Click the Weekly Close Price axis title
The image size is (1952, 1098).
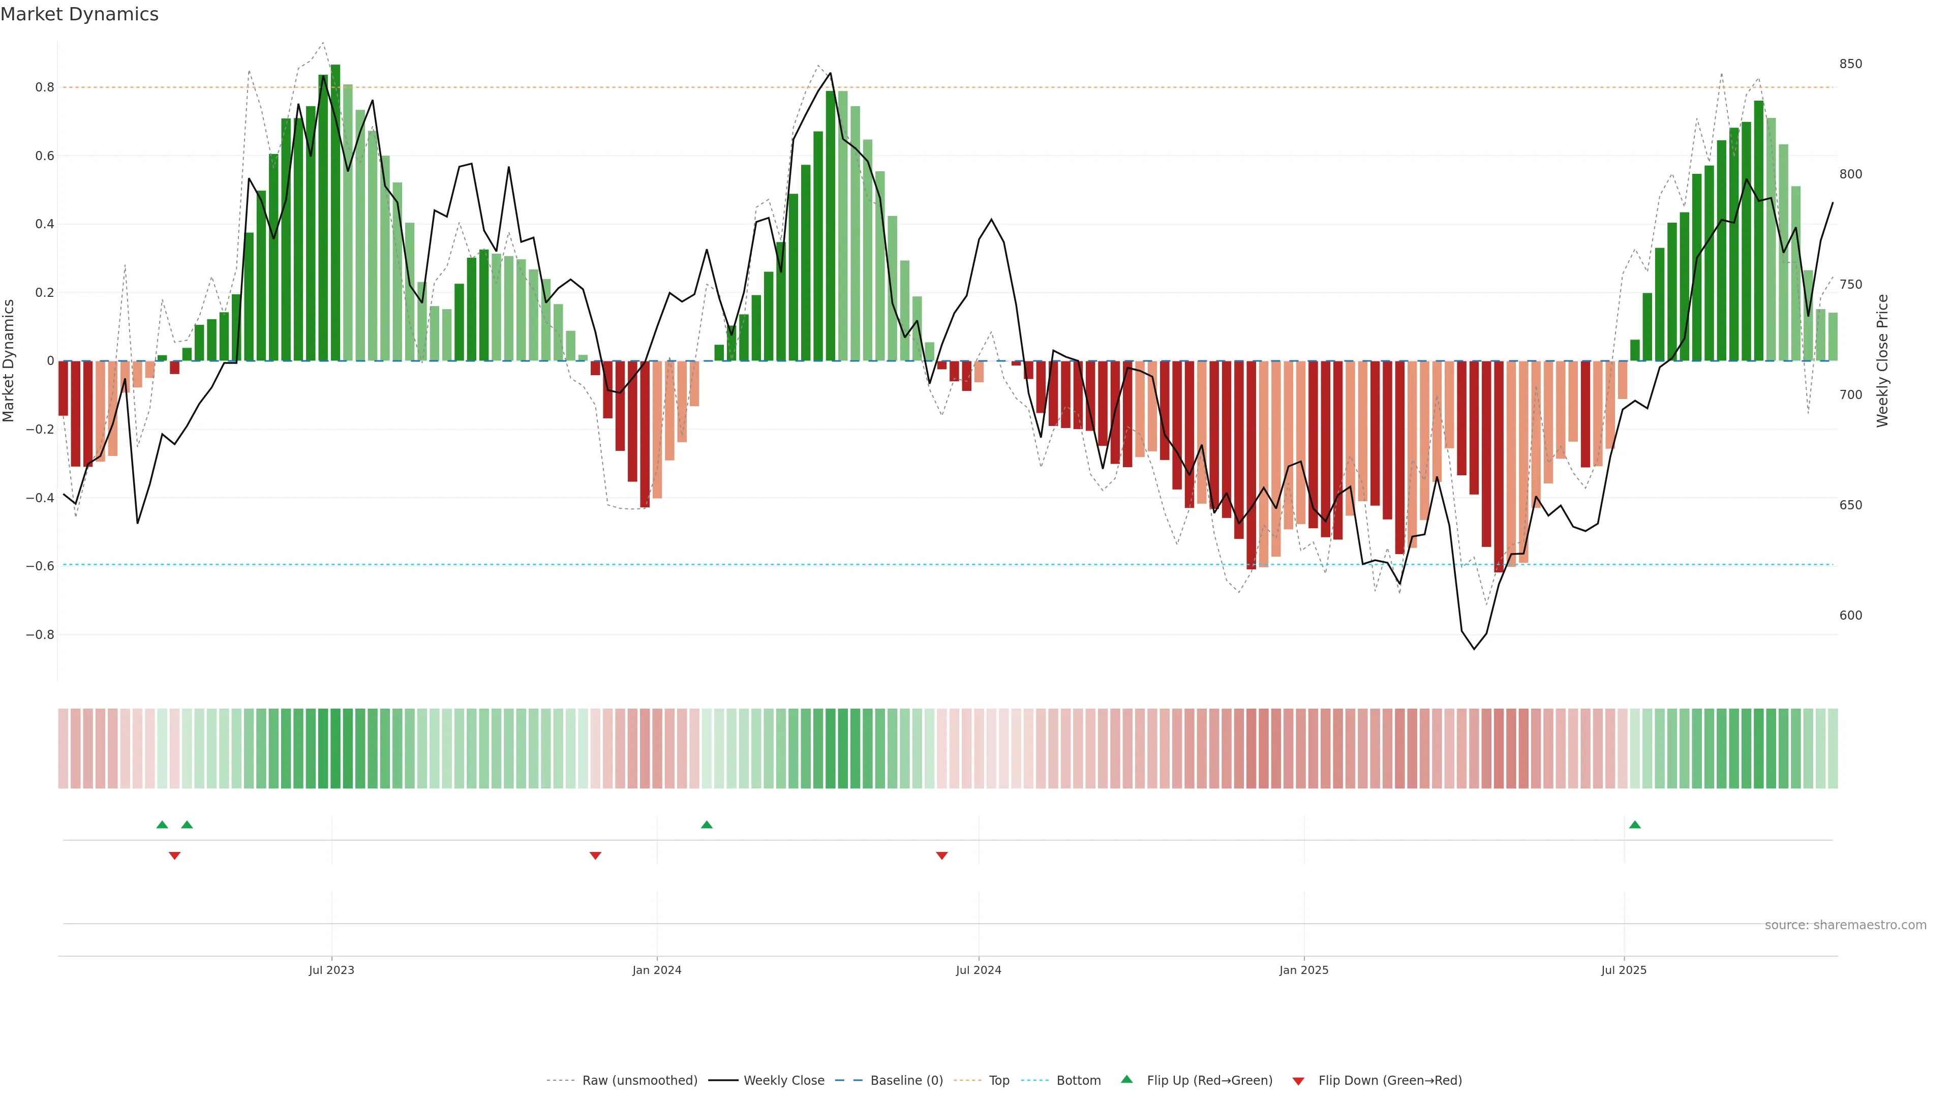click(x=1882, y=361)
